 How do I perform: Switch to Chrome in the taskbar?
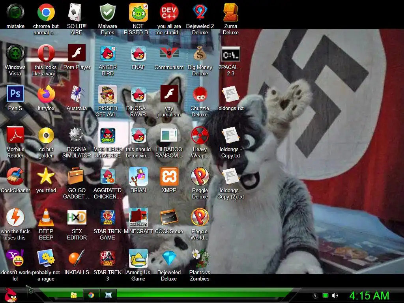(x=91, y=295)
